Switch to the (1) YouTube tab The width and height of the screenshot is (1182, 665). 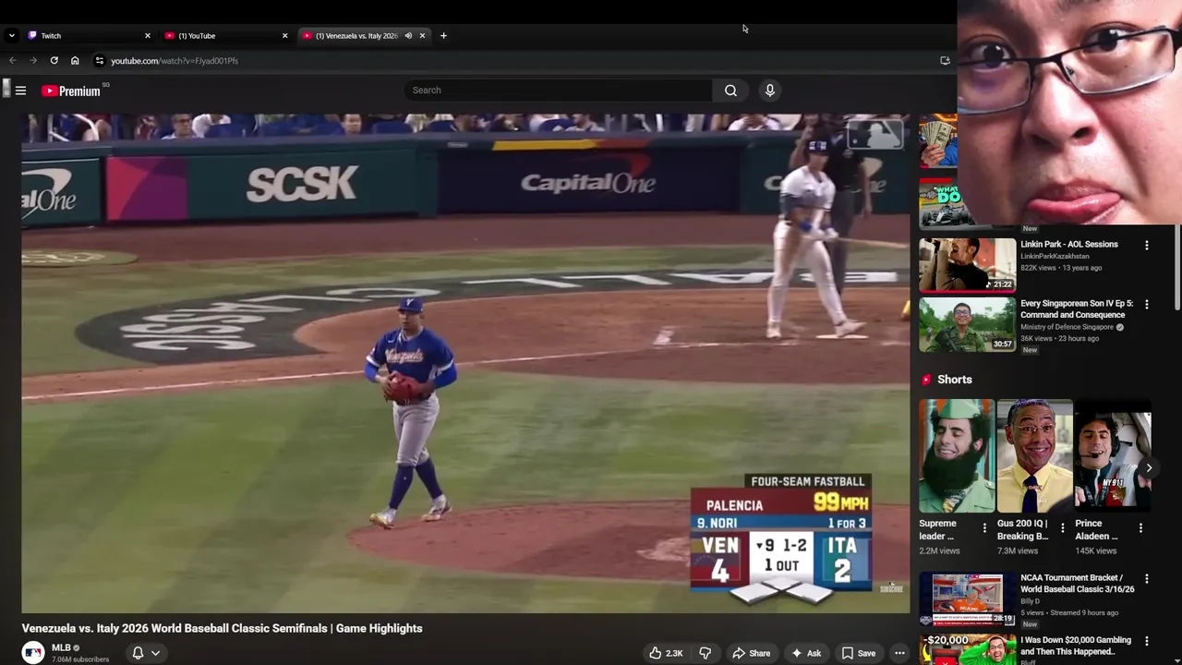[x=225, y=36]
